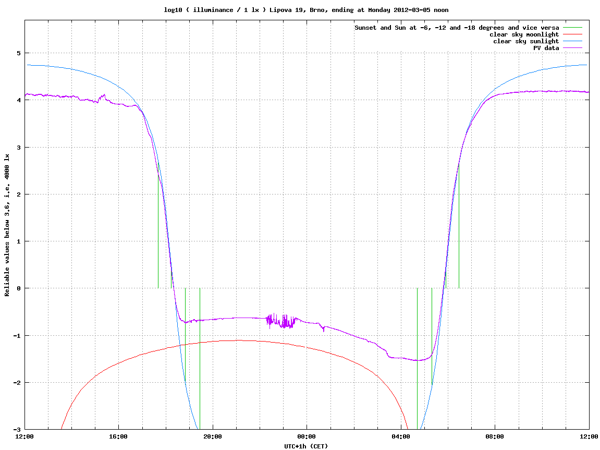The height and width of the screenshot is (450, 600).
Task: Click the 20:00 x-axis tick label
Action: [x=213, y=436]
